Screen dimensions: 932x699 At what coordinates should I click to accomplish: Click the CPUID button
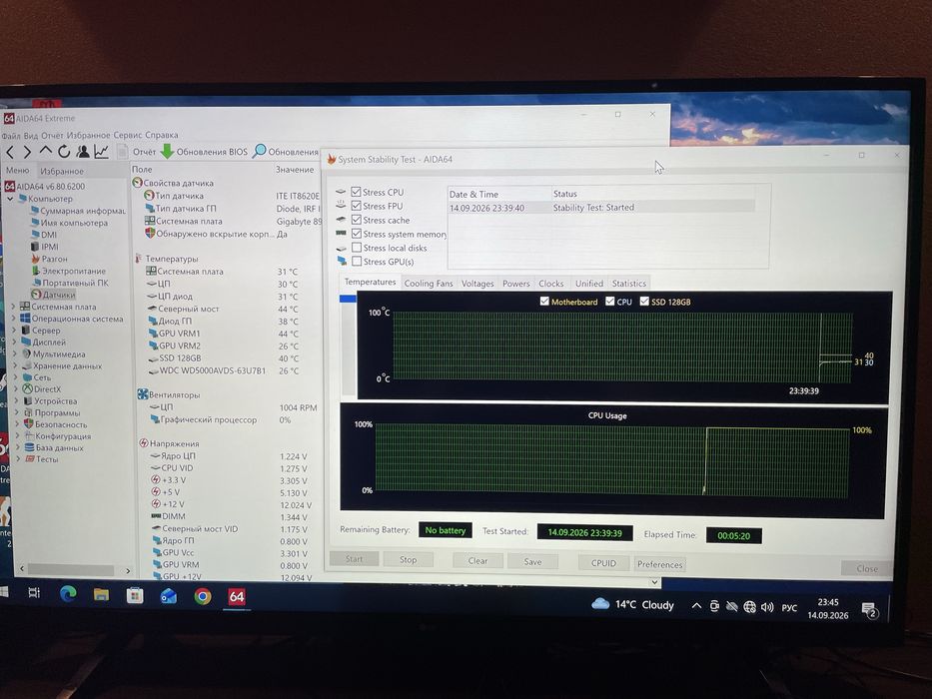603,563
